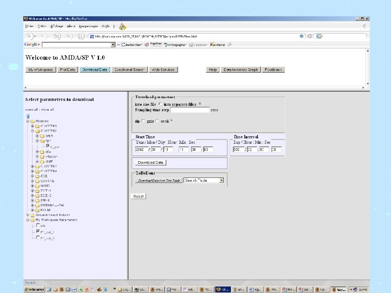Click the Google search engine icon in search box
Image resolution: width=391 pixels, height=293 pixels.
click(x=319, y=36)
